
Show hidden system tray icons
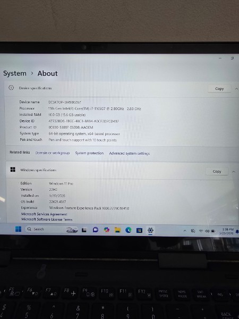[x=185, y=231]
